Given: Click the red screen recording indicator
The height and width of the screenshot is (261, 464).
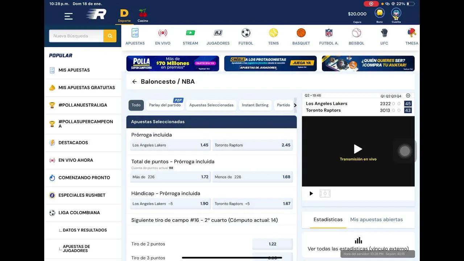Looking at the screenshot, I should 371,4.
